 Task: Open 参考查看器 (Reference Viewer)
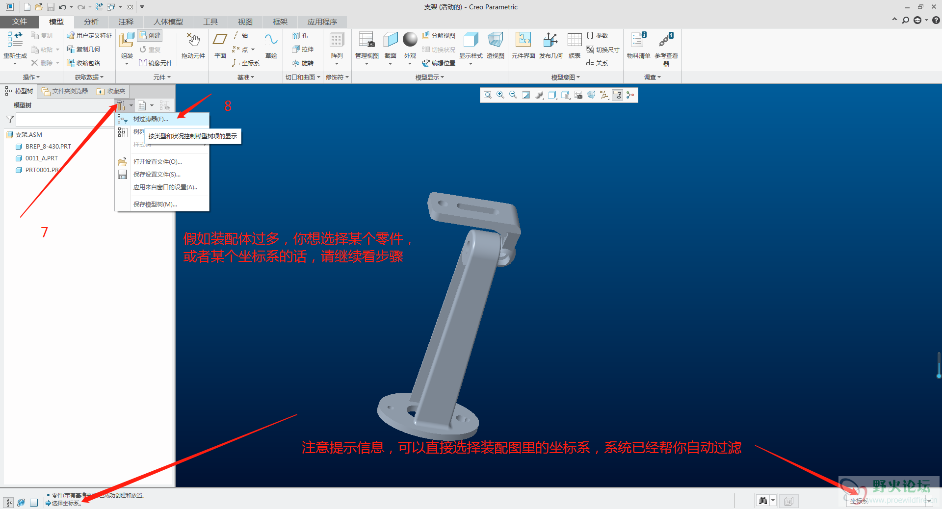(x=666, y=48)
